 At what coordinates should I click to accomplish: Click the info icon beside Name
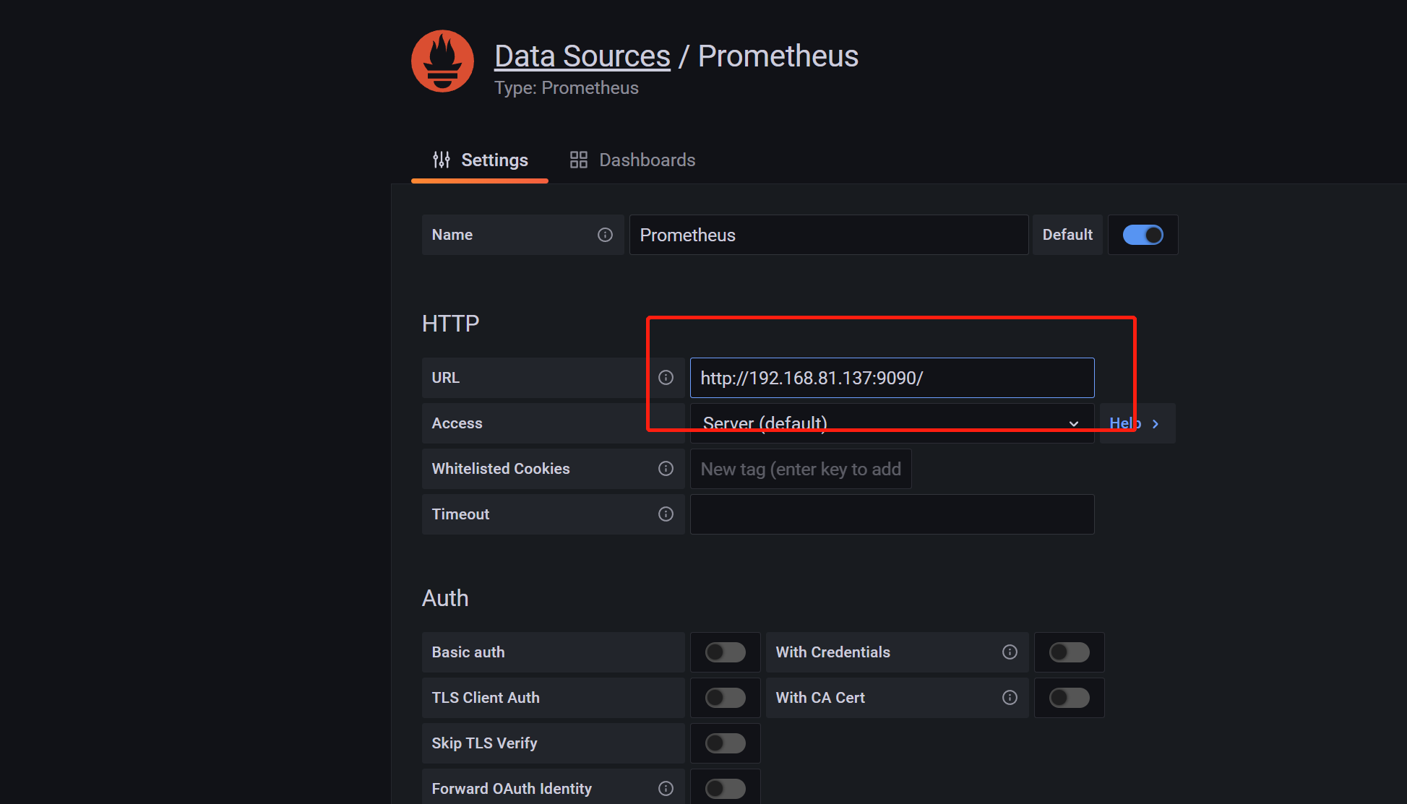[606, 235]
